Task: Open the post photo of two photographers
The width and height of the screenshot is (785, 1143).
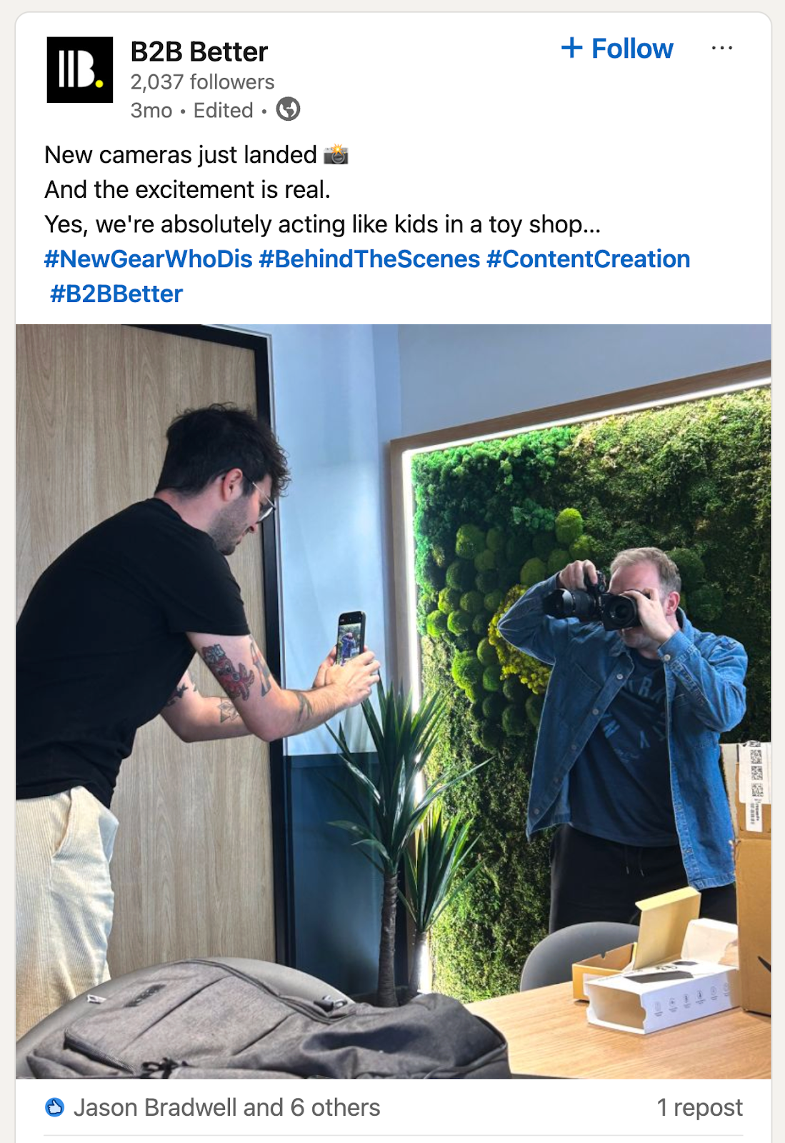Action: click(x=393, y=701)
